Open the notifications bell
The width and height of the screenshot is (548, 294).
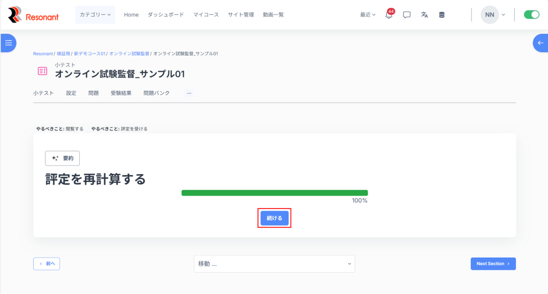point(389,15)
